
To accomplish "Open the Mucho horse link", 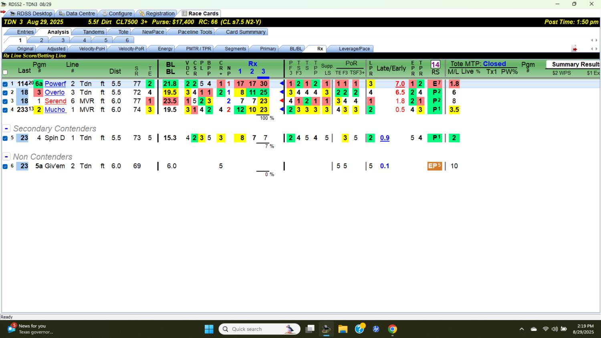I will click(55, 110).
